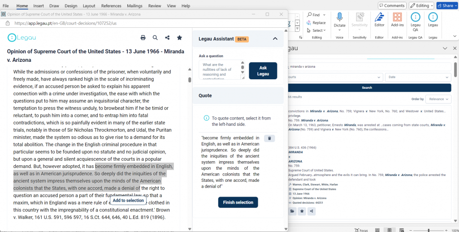Switch to the Insert tab
Image resolution: width=459 pixels, height=232 pixels.
pos(39,6)
